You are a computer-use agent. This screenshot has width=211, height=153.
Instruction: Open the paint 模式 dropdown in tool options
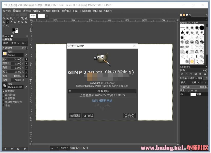click(x=12, y=43)
